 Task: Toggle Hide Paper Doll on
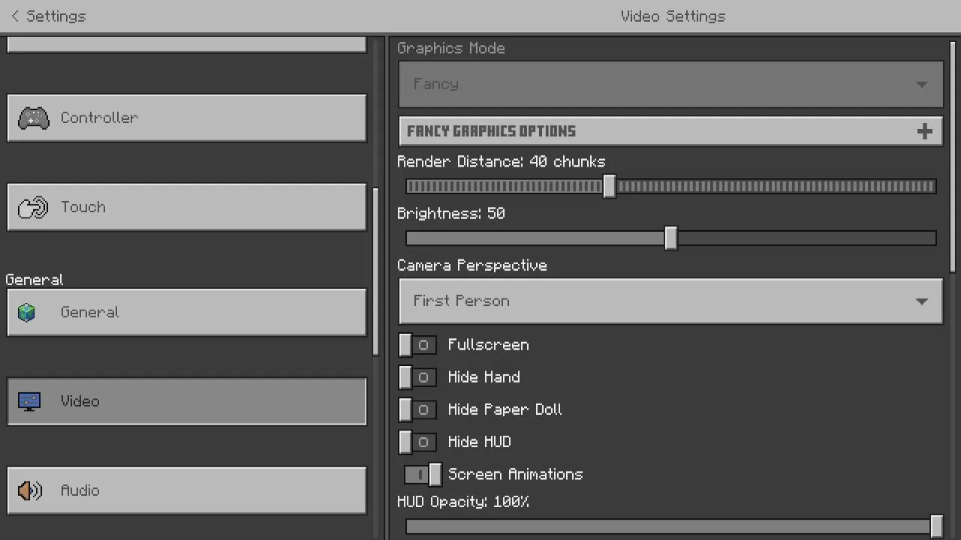tap(417, 409)
